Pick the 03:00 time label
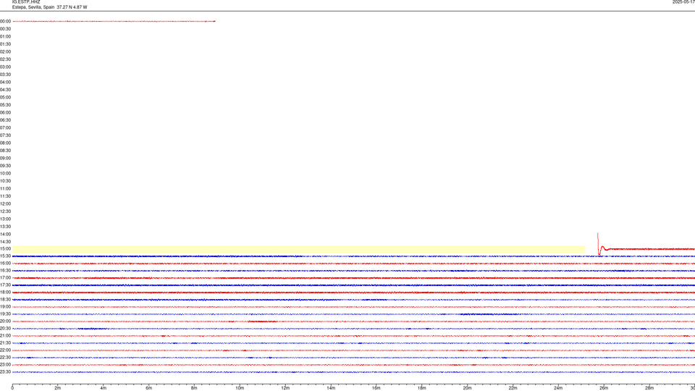 tap(5, 67)
